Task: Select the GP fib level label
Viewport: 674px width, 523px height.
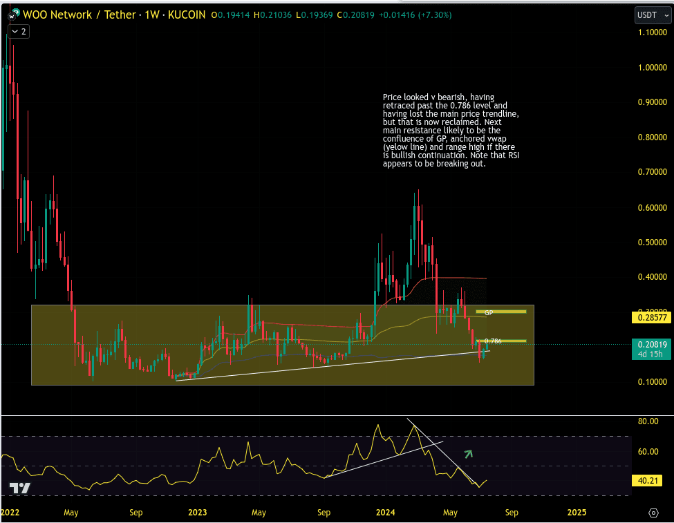Action: point(489,313)
